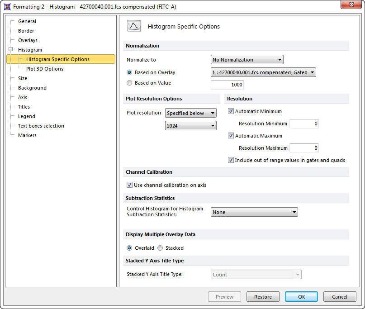Click the Restore button
365x309 pixels.
coord(263,297)
